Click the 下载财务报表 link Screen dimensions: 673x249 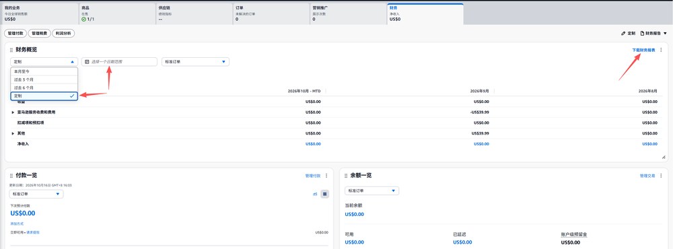click(644, 50)
